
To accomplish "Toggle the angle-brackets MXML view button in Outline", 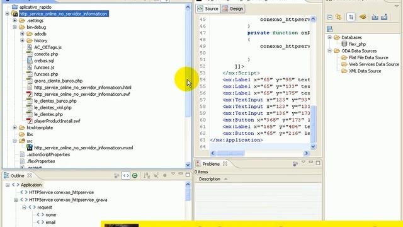I will (x=126, y=176).
